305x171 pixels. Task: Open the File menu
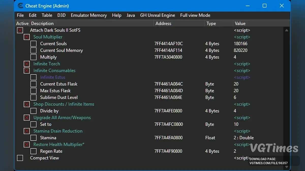20,15
